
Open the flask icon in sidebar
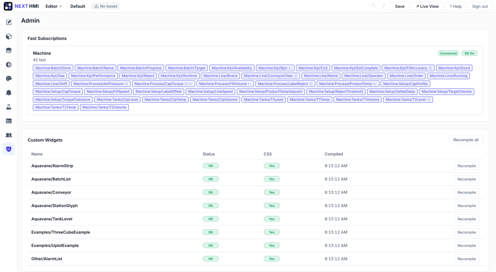tap(9, 107)
